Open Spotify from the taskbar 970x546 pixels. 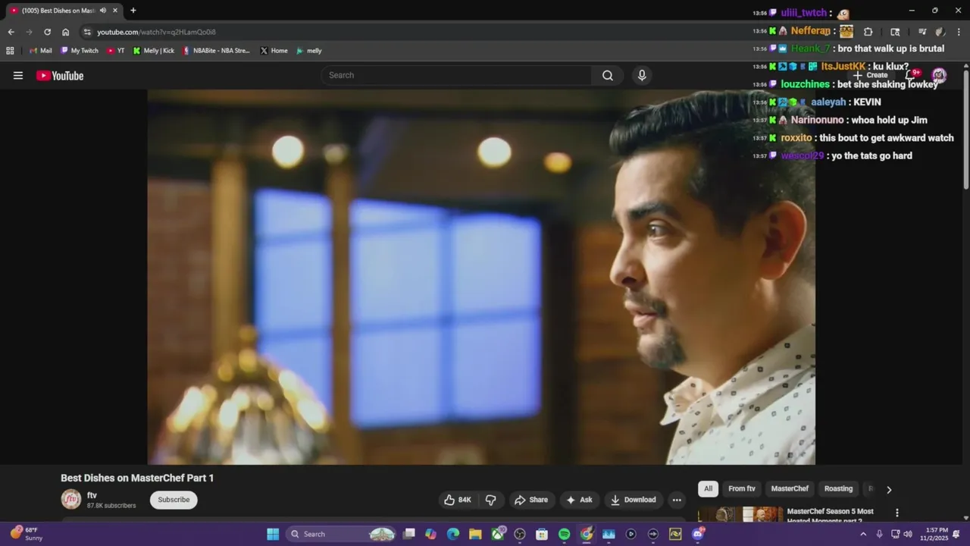point(564,535)
